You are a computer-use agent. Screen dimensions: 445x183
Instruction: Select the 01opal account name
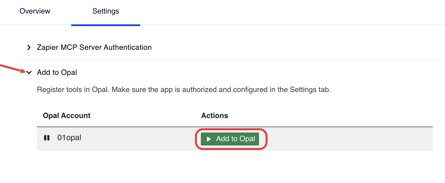69,138
